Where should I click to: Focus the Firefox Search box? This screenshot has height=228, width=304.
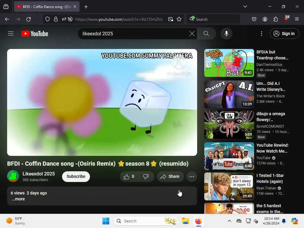coord(213,19)
